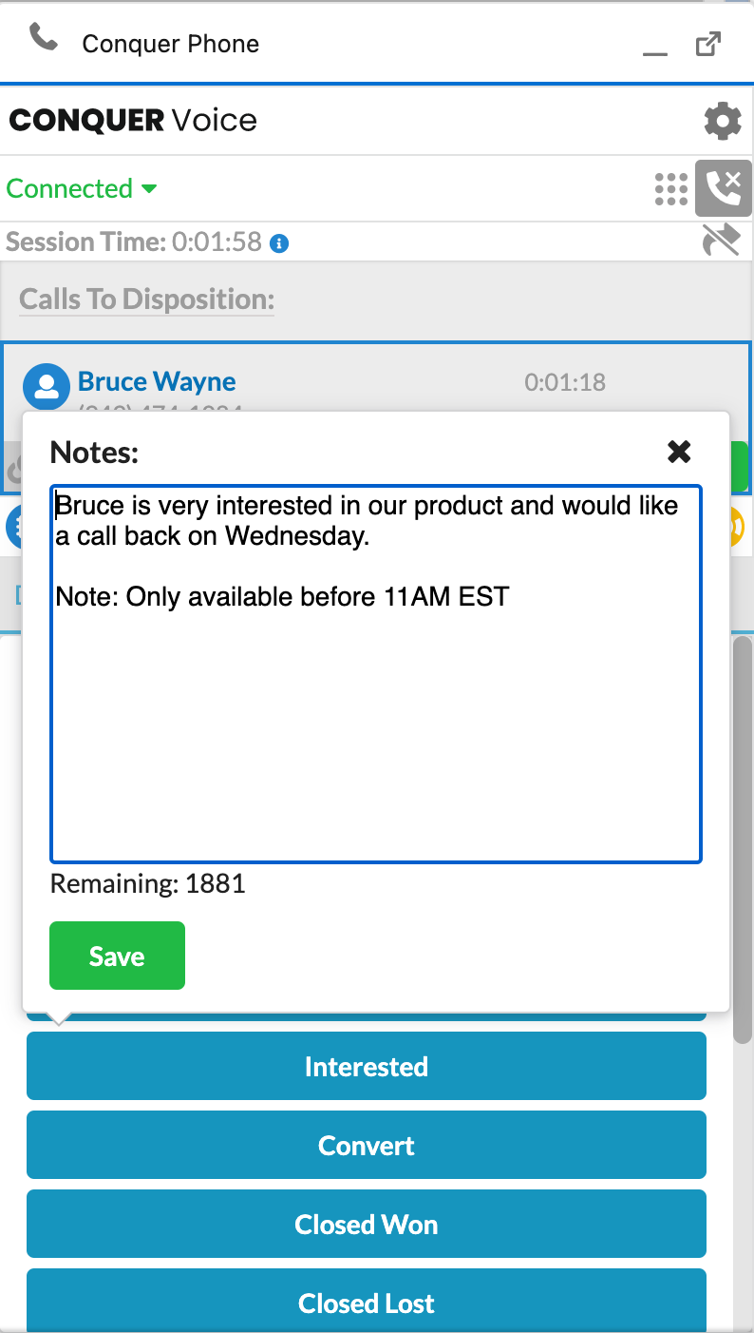Click the phone handset icon in header
This screenshot has width=754, height=1333.
click(43, 39)
